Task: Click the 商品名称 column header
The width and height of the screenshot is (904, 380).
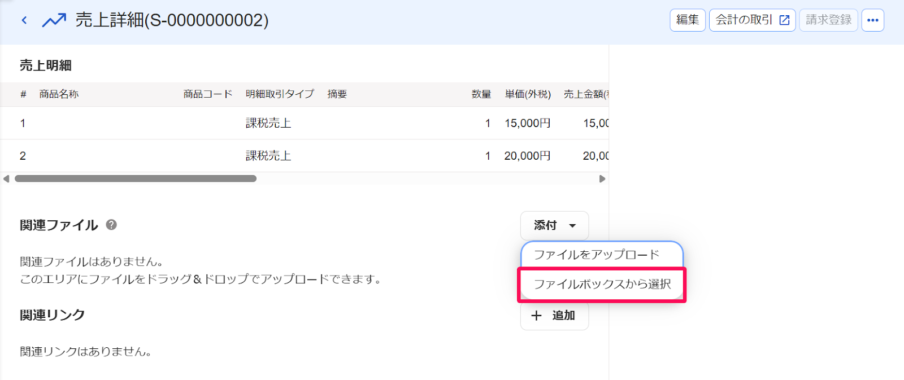Action: [59, 94]
